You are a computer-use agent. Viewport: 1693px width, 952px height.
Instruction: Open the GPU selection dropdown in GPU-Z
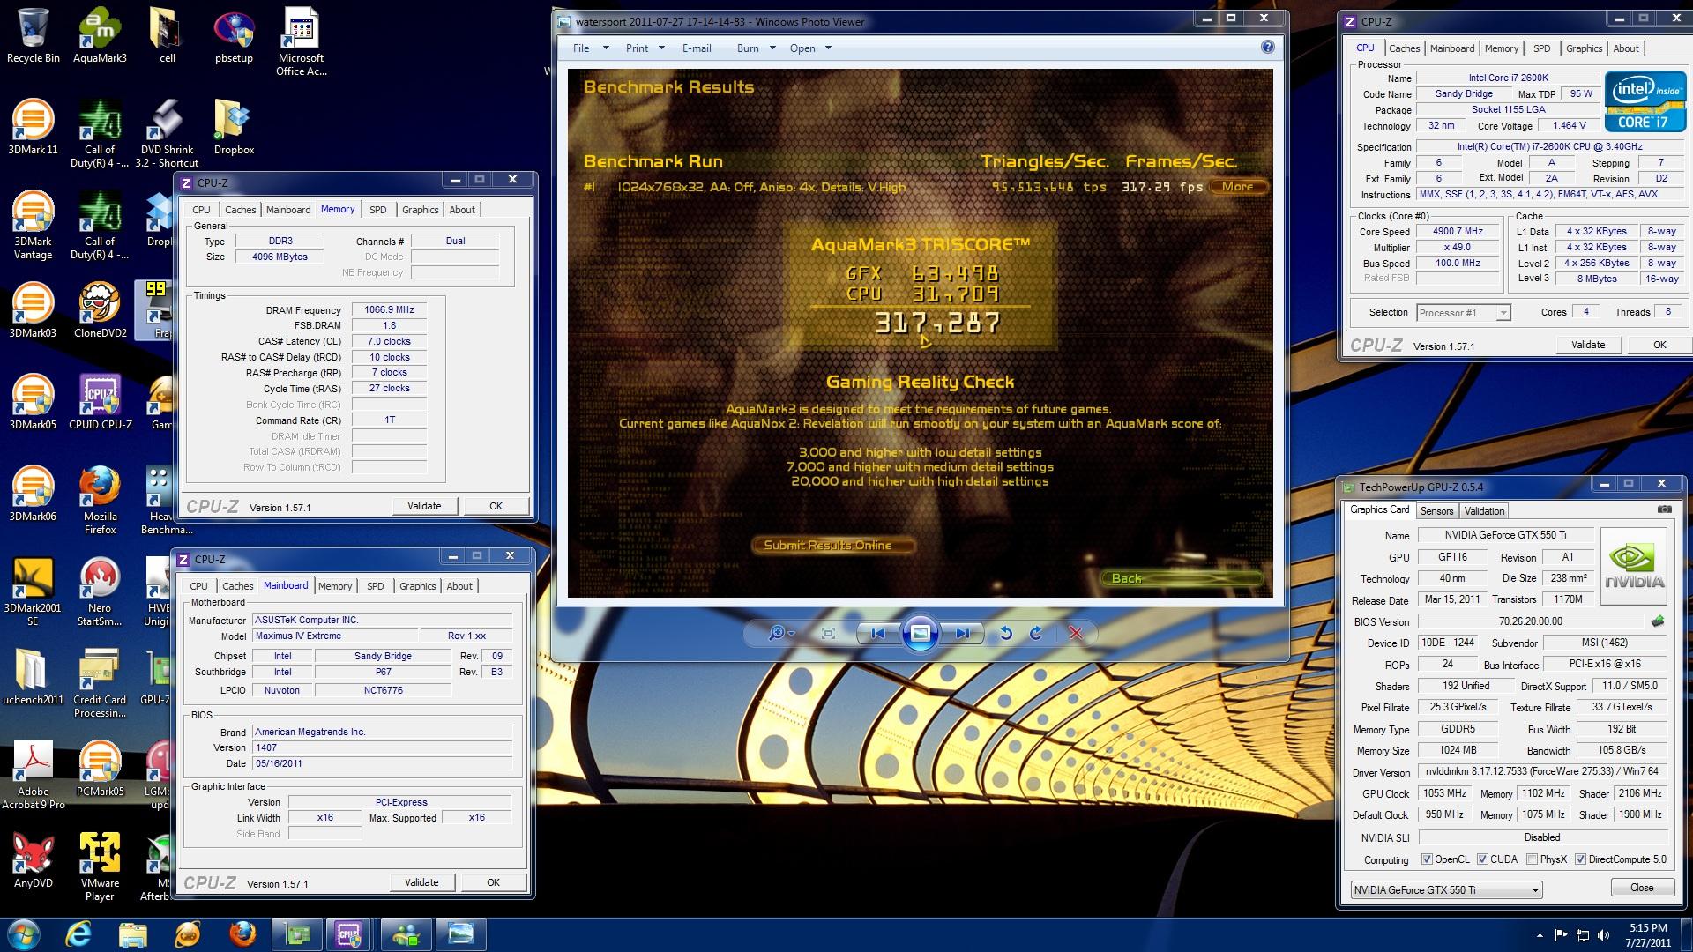(x=1446, y=889)
